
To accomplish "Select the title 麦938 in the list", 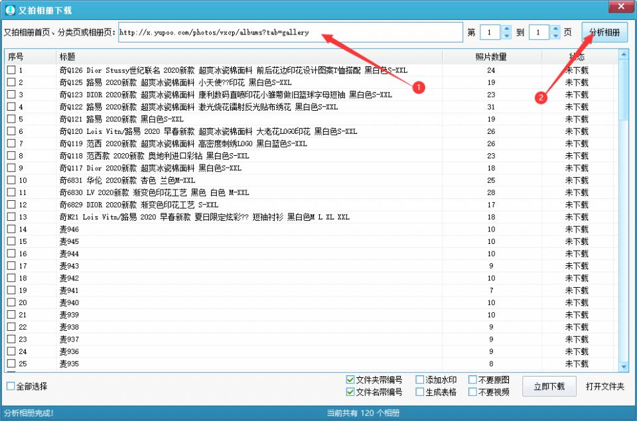I will [69, 327].
